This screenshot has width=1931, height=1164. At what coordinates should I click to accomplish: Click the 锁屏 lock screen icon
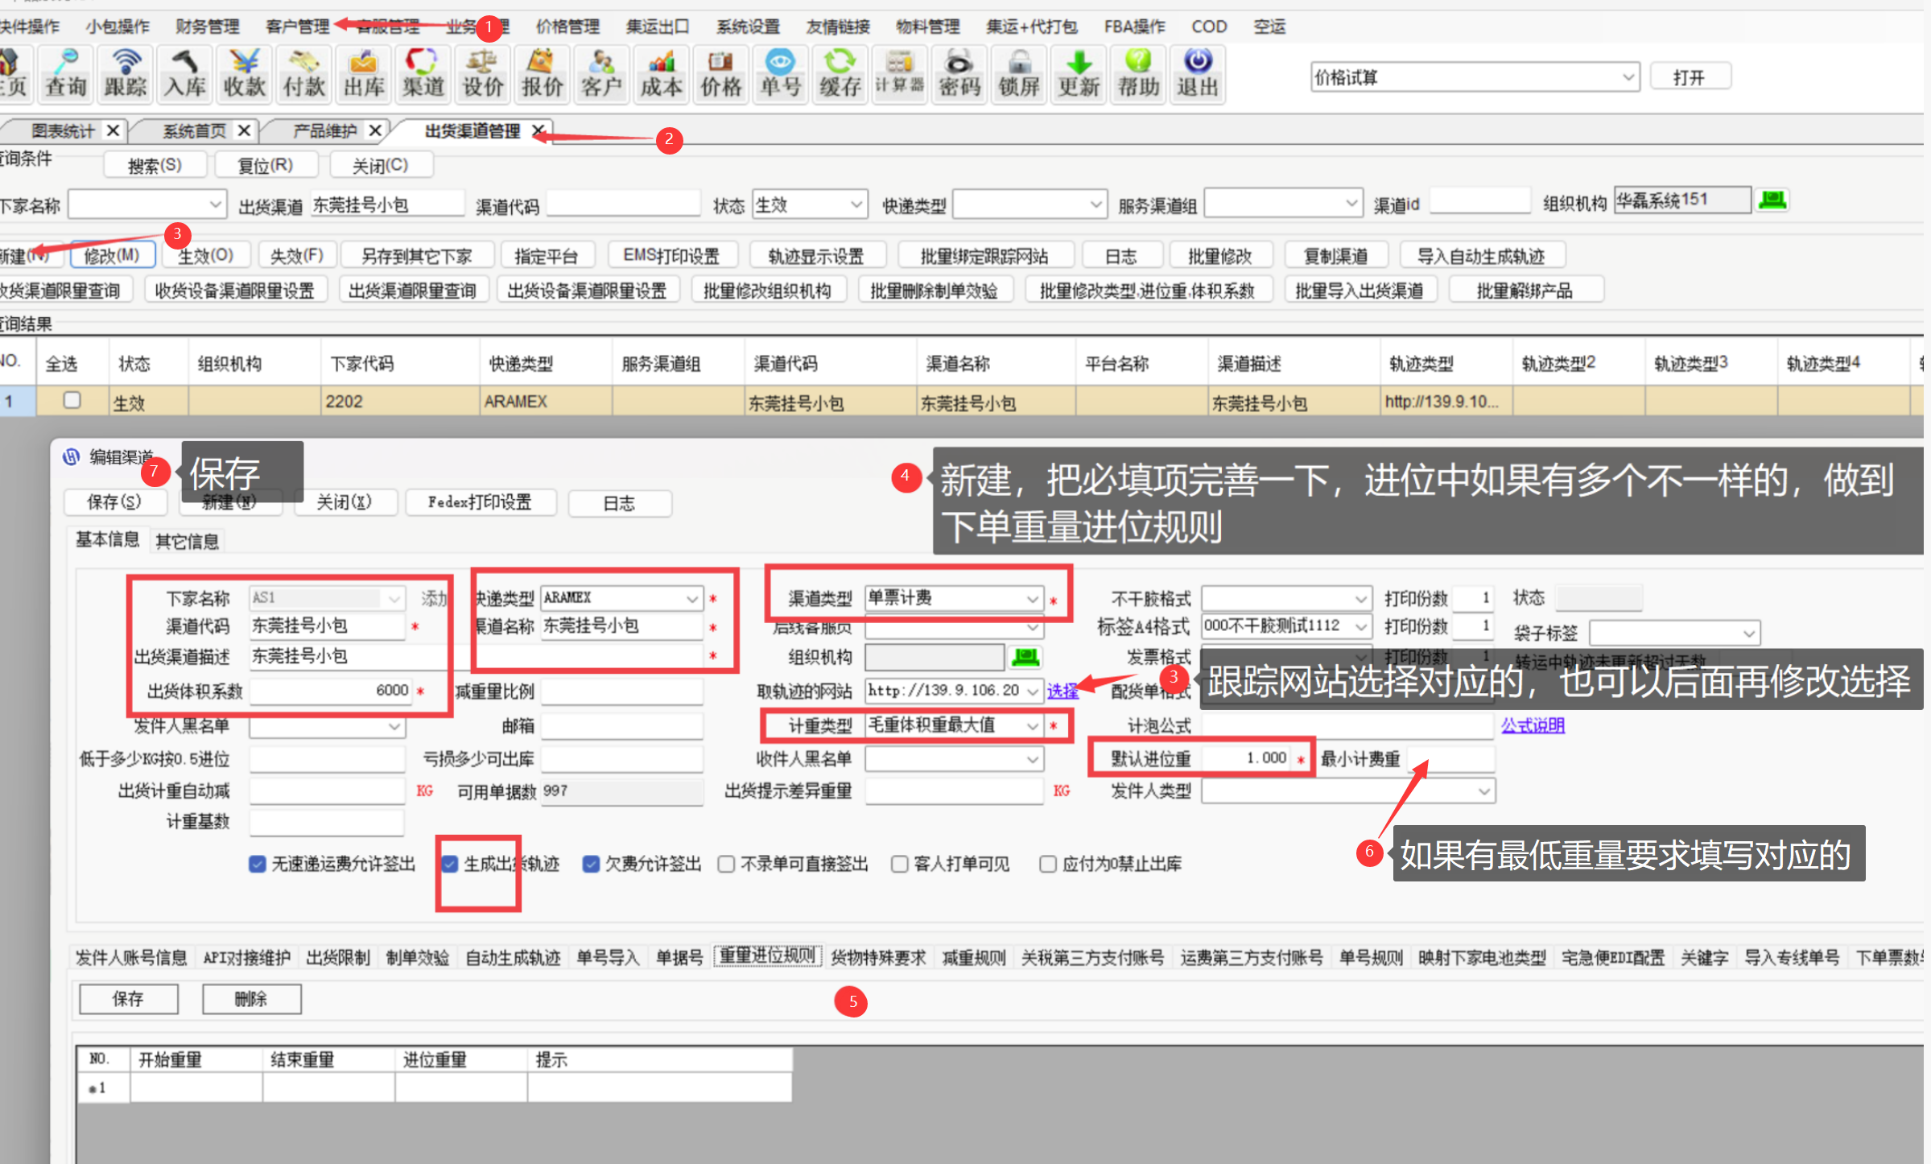1019,74
